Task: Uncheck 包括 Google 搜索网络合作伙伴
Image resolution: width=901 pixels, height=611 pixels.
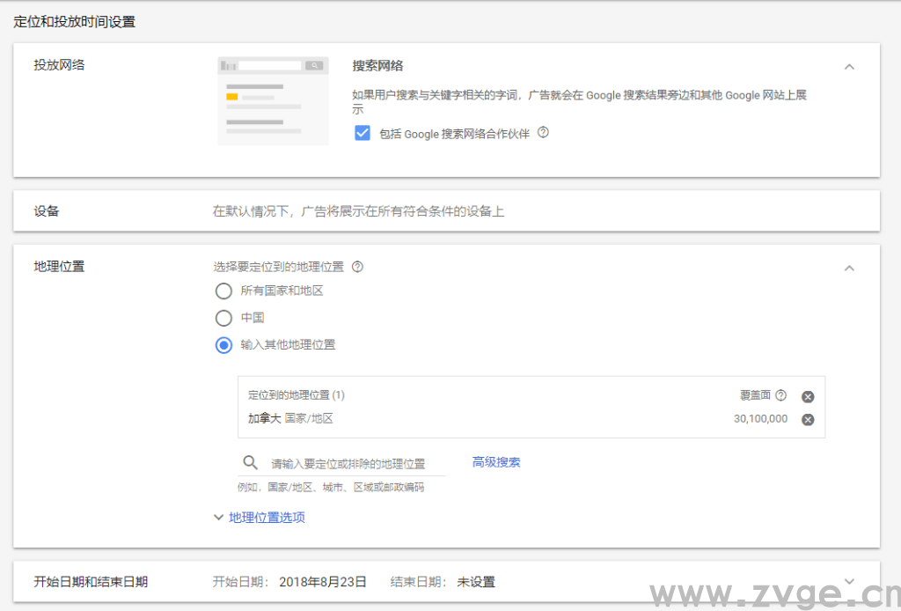Action: point(363,133)
